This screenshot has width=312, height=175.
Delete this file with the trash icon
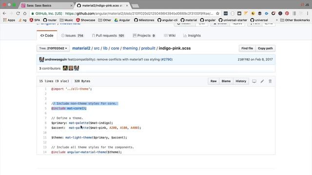point(270,81)
